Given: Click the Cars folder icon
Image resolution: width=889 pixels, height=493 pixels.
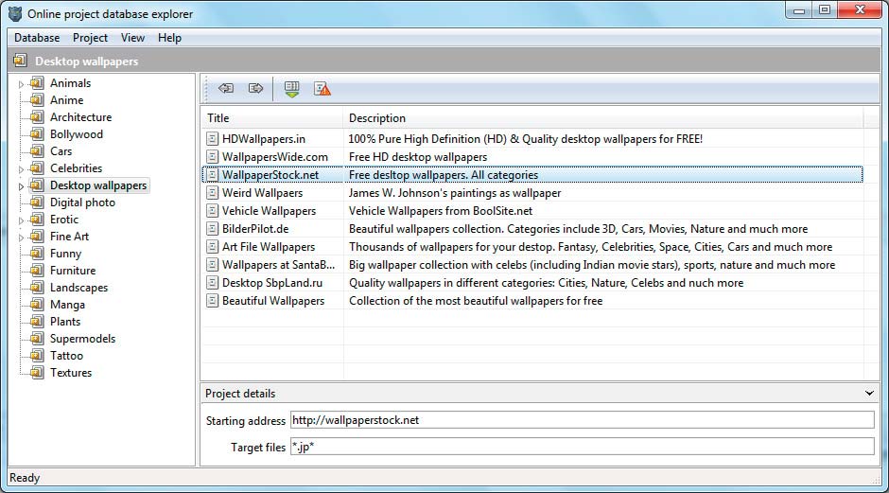Looking at the screenshot, I should (x=37, y=150).
